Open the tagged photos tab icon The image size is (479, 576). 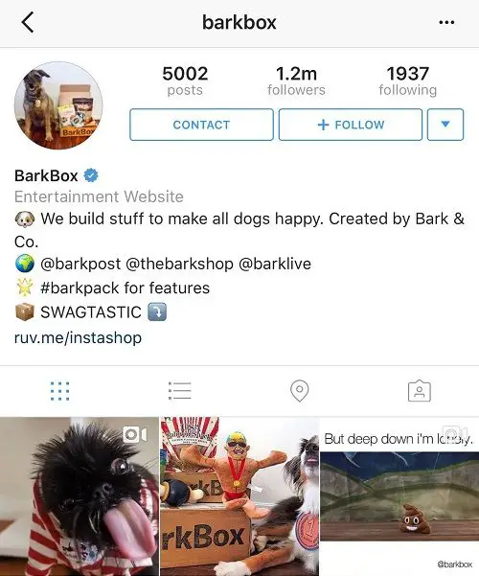click(x=420, y=390)
